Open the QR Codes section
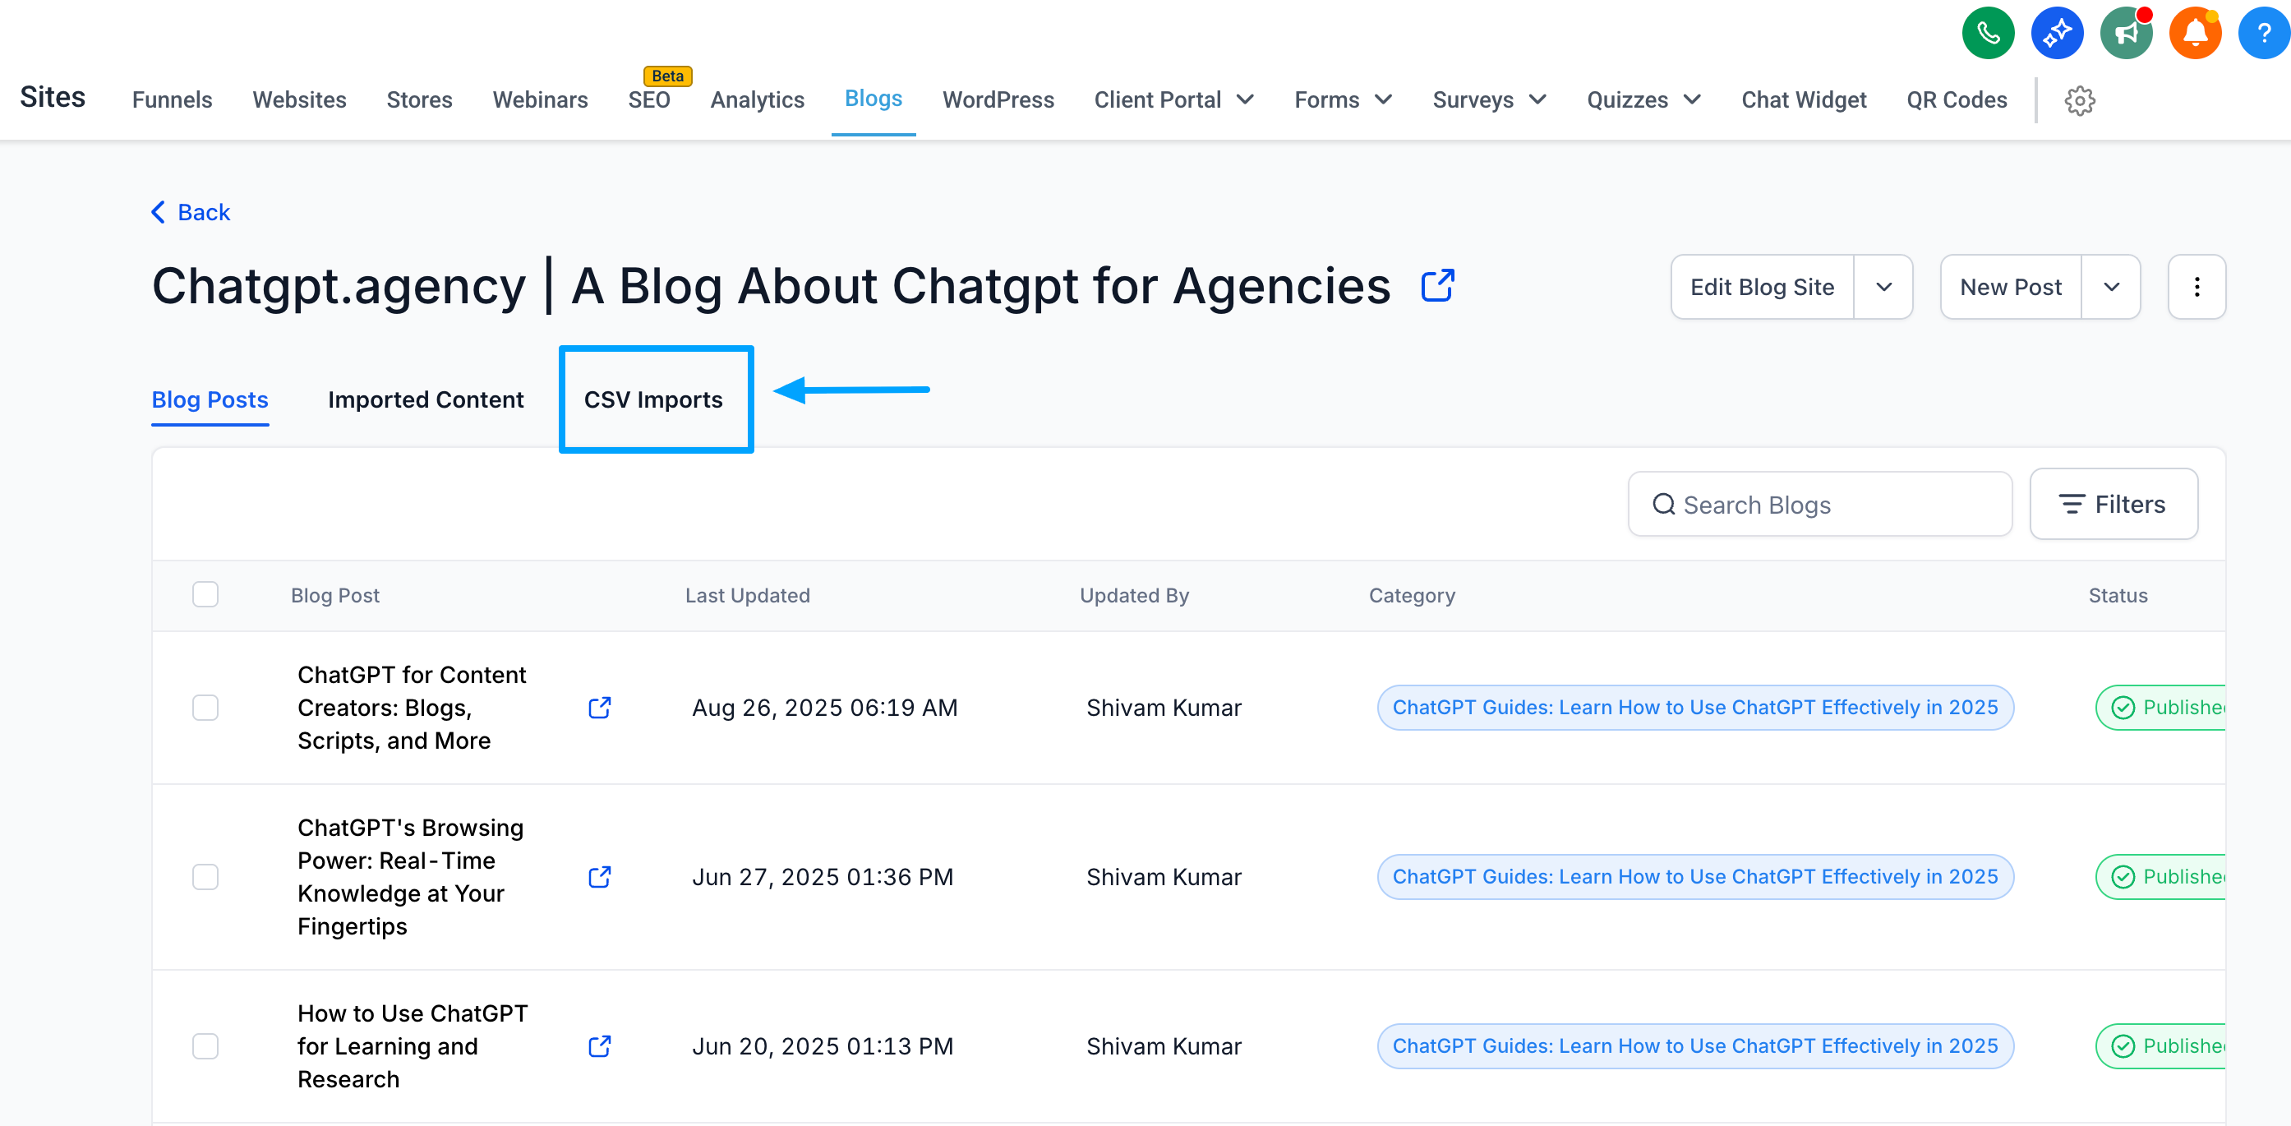 1957,99
